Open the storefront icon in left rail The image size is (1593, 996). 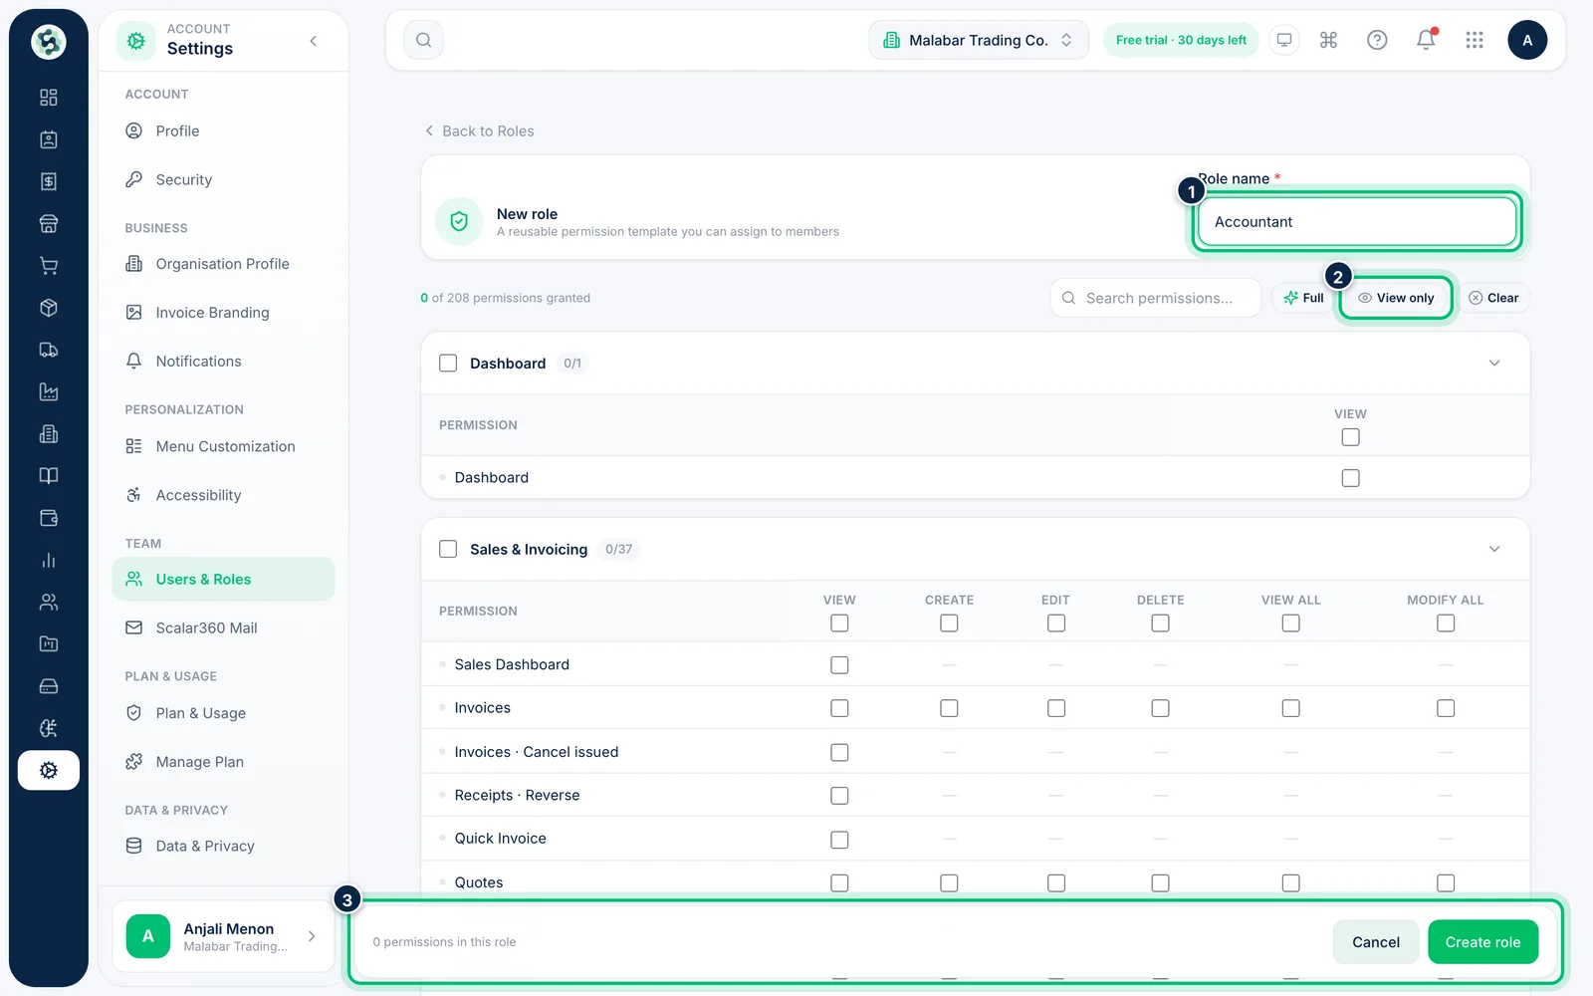pyautogui.click(x=48, y=223)
